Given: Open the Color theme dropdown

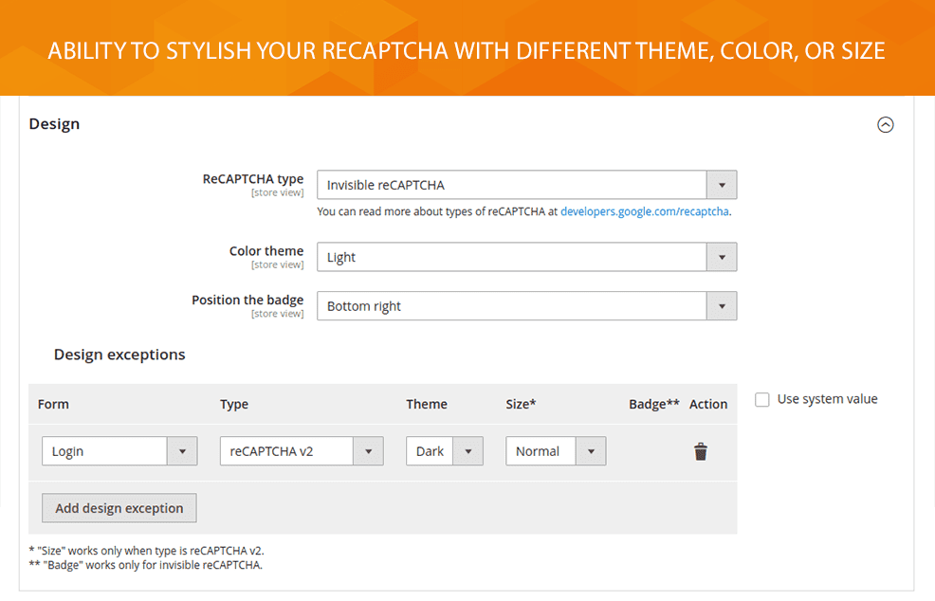Looking at the screenshot, I should pyautogui.click(x=526, y=257).
